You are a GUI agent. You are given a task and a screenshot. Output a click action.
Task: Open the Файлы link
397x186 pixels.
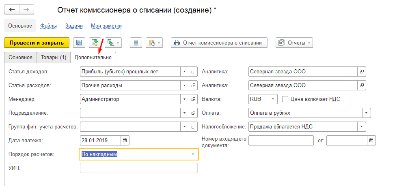(x=48, y=26)
